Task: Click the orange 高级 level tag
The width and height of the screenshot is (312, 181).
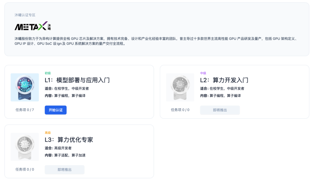Action: coord(48,133)
